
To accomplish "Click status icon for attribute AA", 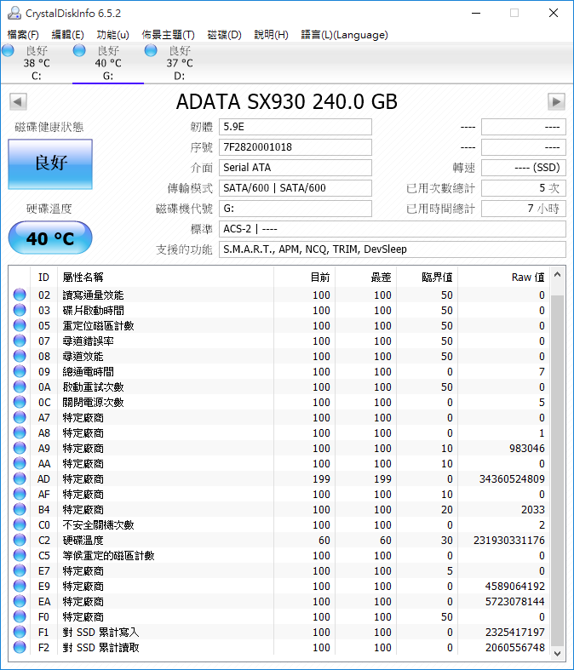I will 20,464.
